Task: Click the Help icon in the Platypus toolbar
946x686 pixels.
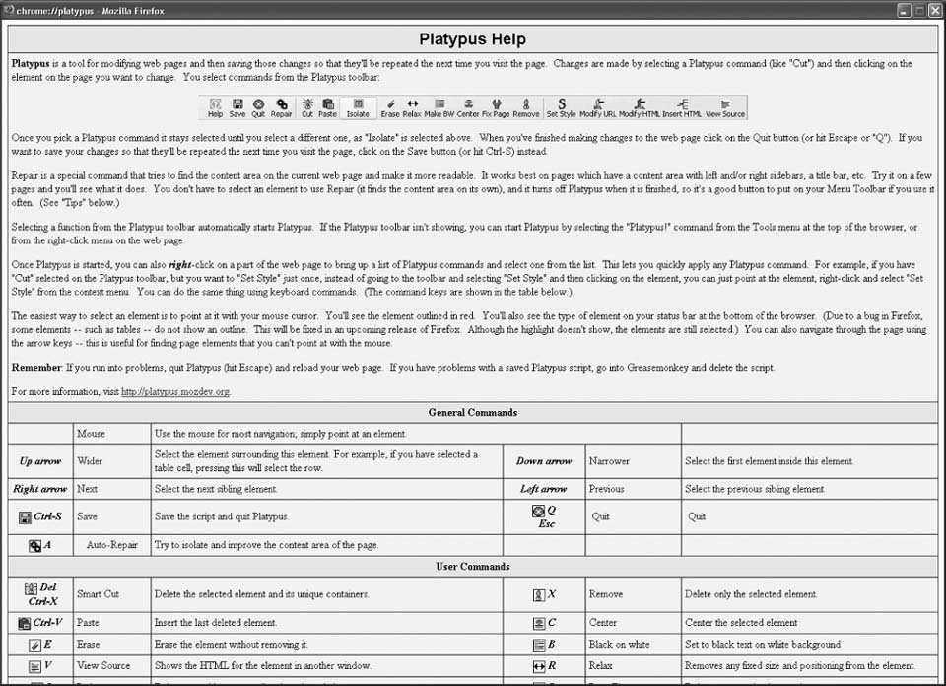Action: click(215, 107)
